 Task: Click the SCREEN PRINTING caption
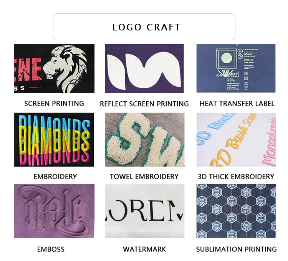coord(54,104)
